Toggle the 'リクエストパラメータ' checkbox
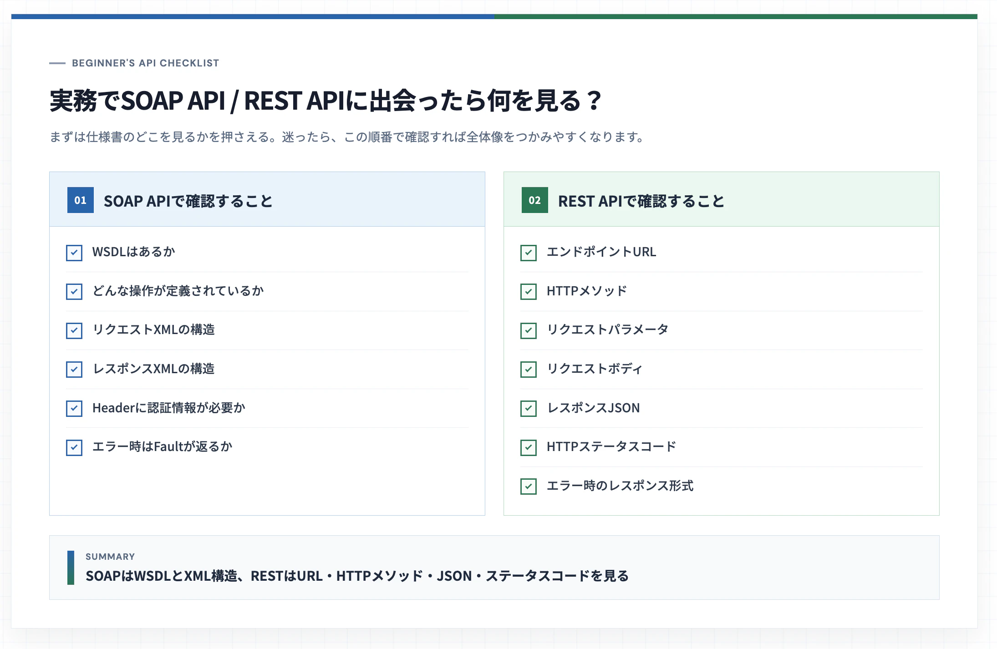Viewport: 997px width, 649px height. click(529, 330)
